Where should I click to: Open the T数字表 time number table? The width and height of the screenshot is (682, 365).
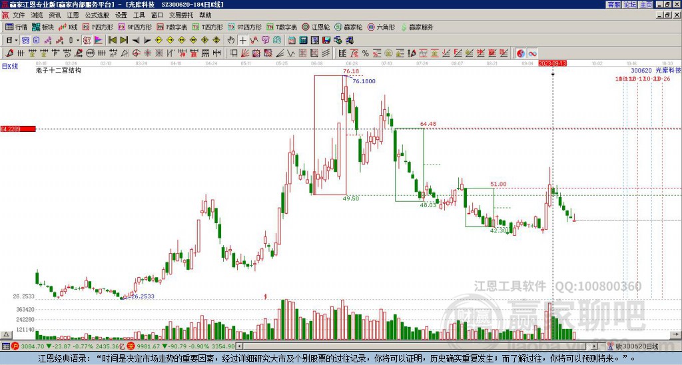point(282,27)
